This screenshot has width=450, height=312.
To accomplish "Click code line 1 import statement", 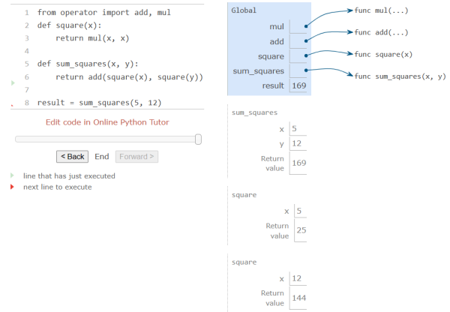I will [104, 13].
